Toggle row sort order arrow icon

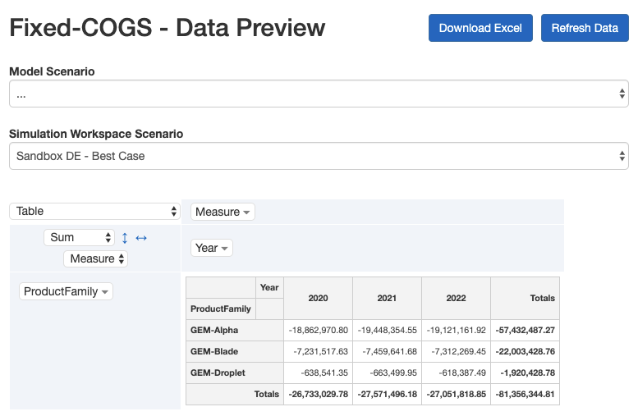pyautogui.click(x=125, y=238)
